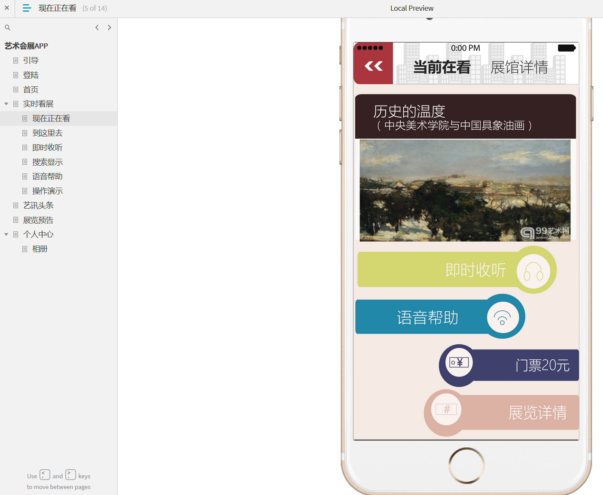Click the page icon beside 艺讯头条

click(x=16, y=206)
